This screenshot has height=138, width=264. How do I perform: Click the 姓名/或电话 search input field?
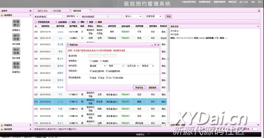pyautogui.click(x=55, y=16)
